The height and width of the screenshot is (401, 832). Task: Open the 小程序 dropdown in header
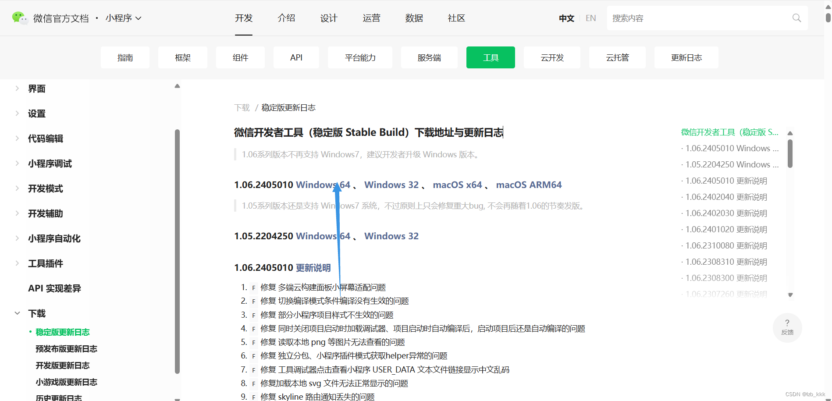click(123, 18)
